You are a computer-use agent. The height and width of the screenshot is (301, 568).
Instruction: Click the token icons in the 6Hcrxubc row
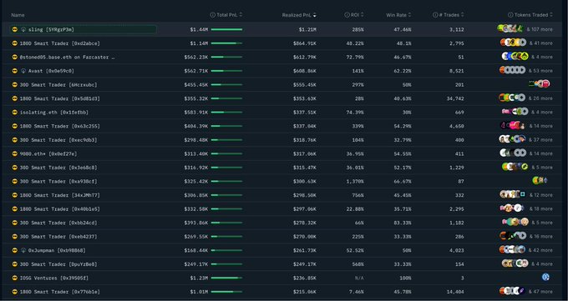(x=539, y=84)
